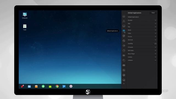Select the highlighted Default Applications sidebar icon
Viewport: 176px width, 99px height.
[124, 31]
